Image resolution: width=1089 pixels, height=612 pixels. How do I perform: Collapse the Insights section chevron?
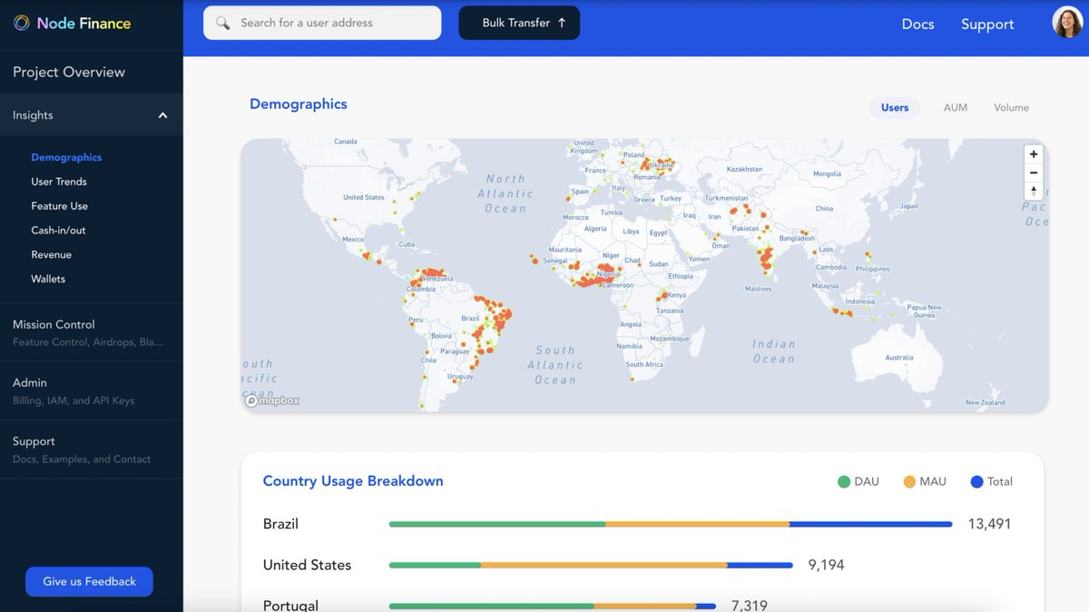[x=162, y=115]
